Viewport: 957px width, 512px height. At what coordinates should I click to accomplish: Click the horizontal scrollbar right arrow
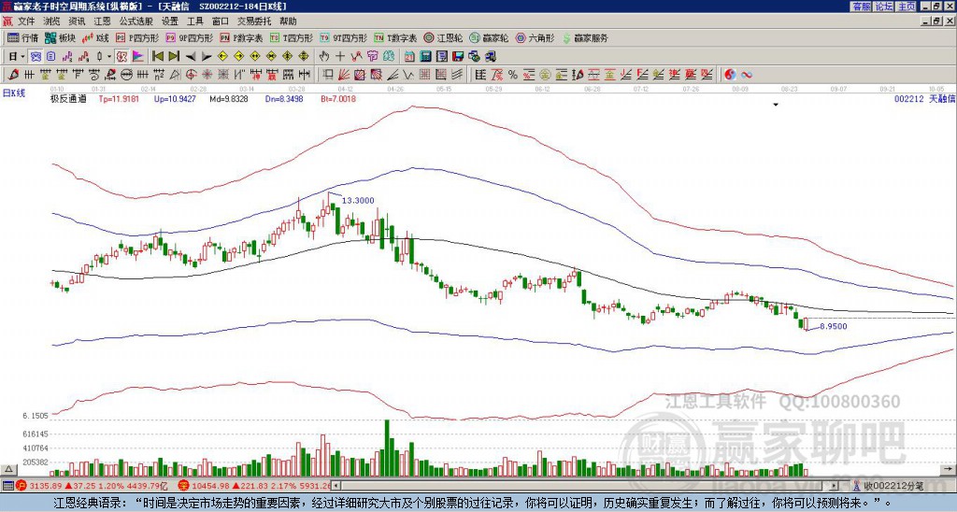833,486
